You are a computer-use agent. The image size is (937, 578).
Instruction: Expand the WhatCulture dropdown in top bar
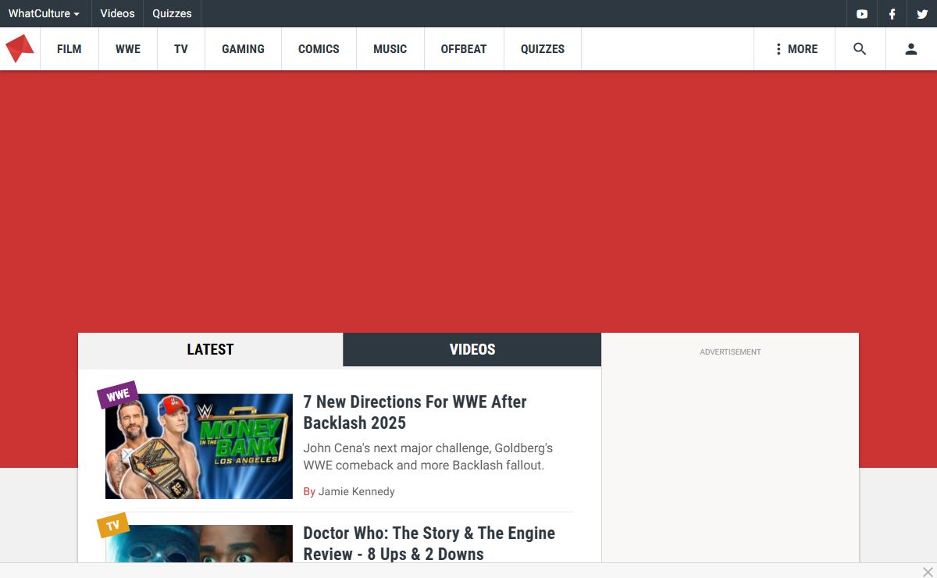tap(44, 13)
